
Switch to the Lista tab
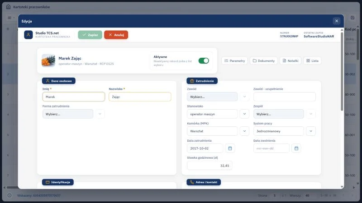(x=312, y=61)
